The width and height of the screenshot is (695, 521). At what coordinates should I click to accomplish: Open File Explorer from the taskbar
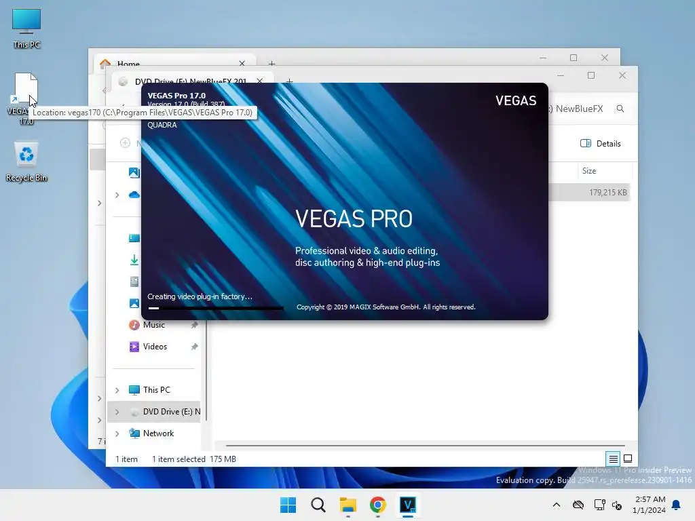348,505
